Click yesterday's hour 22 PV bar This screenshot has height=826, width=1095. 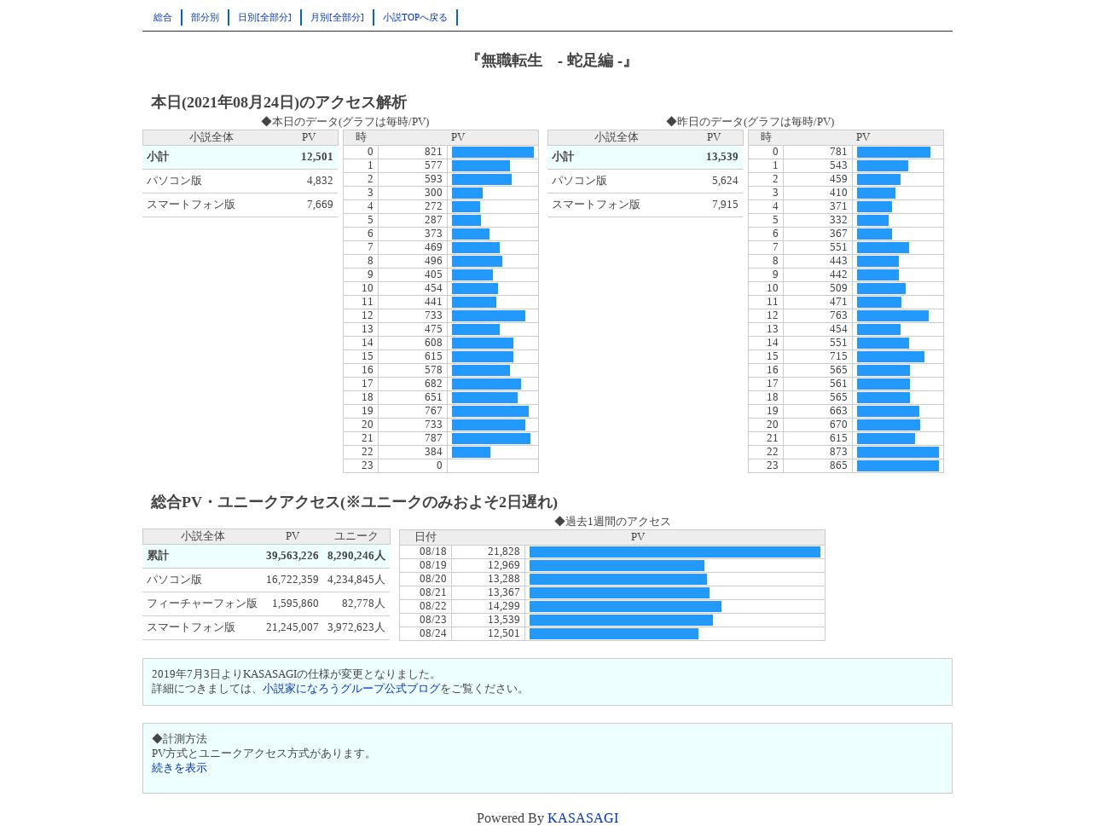click(x=898, y=453)
